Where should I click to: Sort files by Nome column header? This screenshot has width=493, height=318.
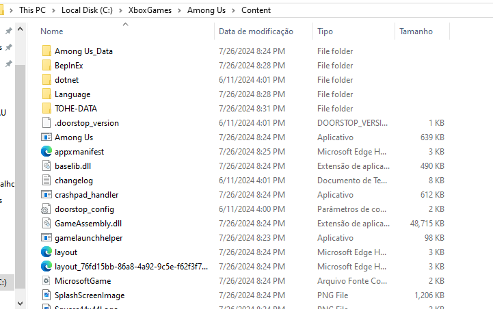point(52,31)
